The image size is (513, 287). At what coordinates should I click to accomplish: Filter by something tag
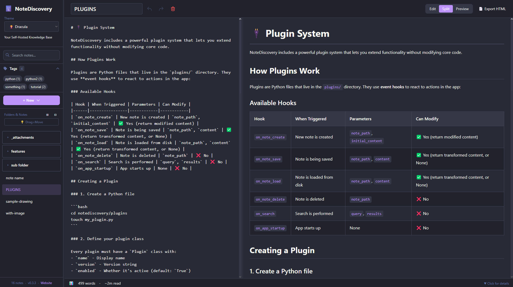pyautogui.click(x=15, y=87)
